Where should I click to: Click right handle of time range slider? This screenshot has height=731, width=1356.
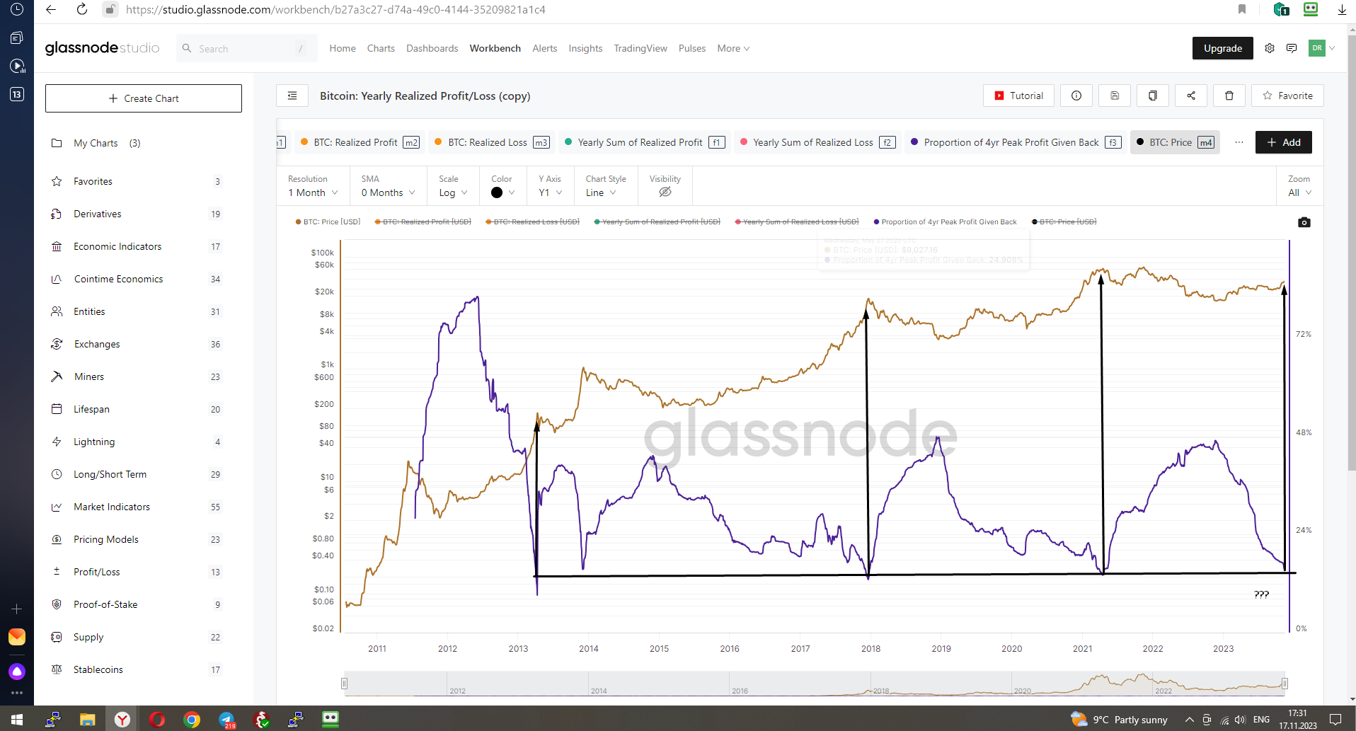click(1285, 684)
